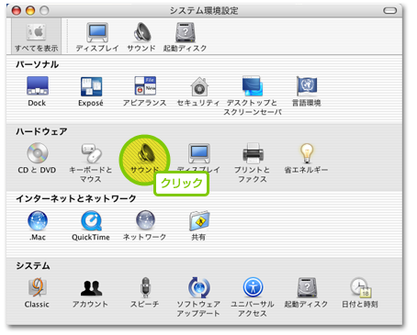Screen dimensions: 417x335
Task: Open CD と DVD preferences
Action: 37,159
